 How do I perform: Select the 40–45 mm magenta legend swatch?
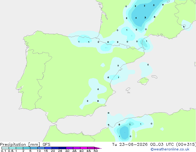pyautogui.click(x=84, y=148)
